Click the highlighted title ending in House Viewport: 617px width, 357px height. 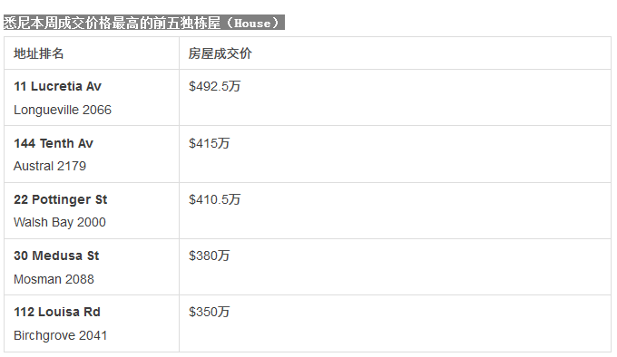point(144,23)
